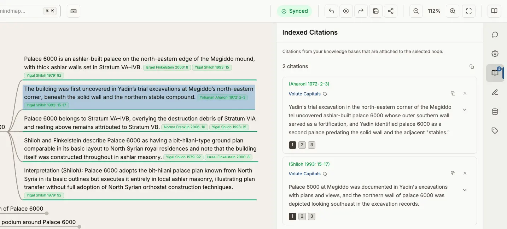Click the mindmap search field

(30, 11)
